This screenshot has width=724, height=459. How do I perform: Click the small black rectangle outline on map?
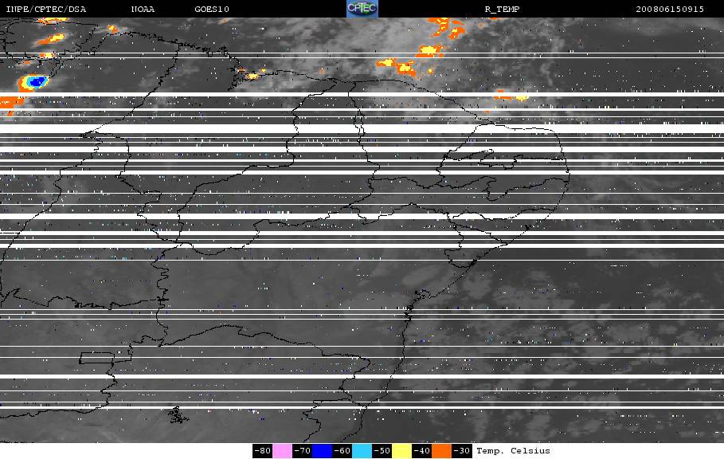[96, 358]
